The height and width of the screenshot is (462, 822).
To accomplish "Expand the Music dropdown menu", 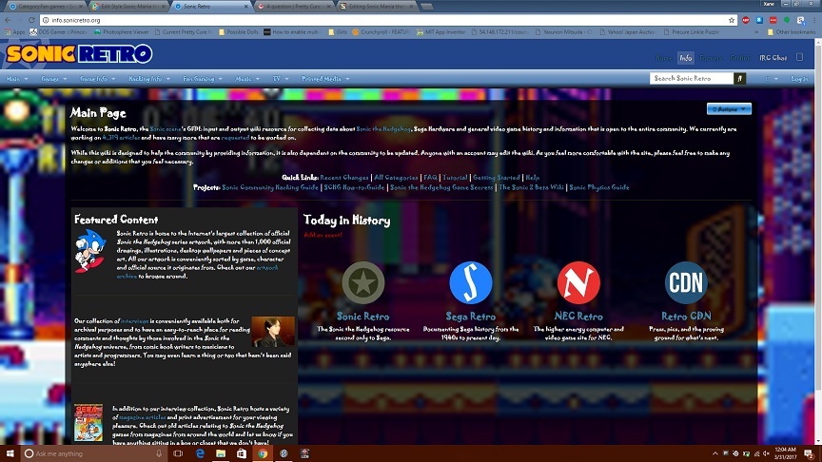I will (x=247, y=79).
